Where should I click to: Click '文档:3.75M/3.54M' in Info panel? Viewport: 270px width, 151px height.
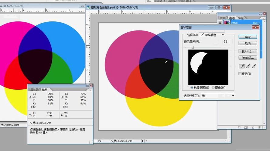pos(40,123)
